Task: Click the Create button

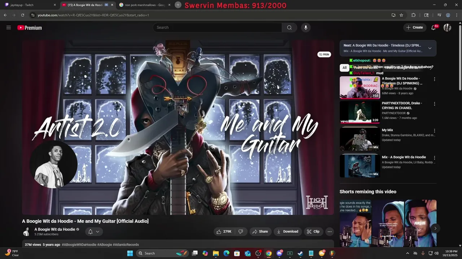Action: 414,28
